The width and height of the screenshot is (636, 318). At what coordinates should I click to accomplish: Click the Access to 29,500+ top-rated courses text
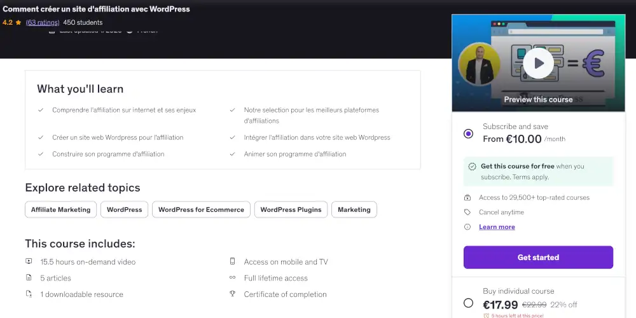point(534,198)
